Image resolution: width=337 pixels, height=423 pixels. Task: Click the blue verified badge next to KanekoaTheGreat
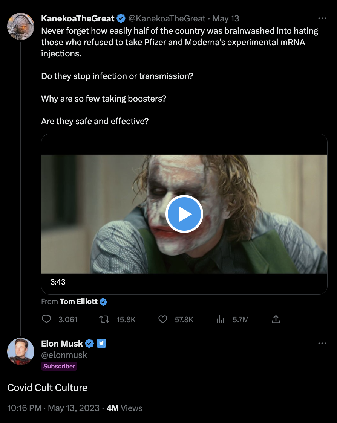[x=121, y=18]
